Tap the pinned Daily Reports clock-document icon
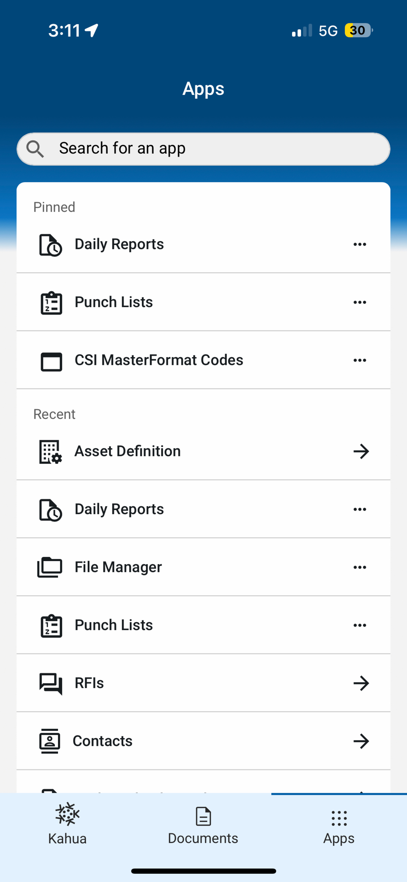Viewport: 407px width, 882px height. tap(50, 245)
